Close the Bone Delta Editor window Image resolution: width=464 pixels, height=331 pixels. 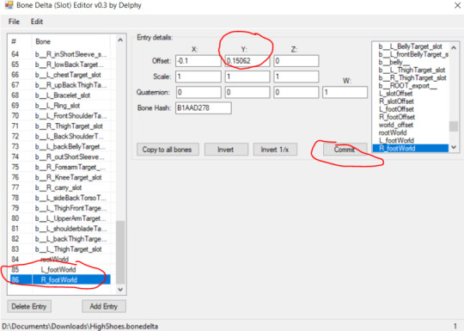tap(457, 5)
